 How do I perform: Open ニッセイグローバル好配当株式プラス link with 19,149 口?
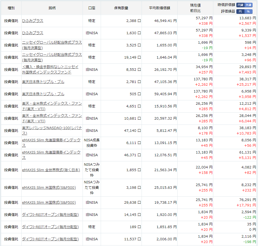52,57
